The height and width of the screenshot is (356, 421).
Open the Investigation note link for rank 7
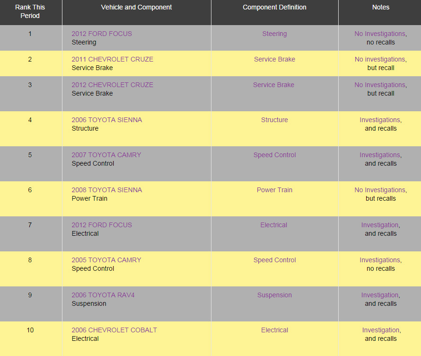coord(380,225)
